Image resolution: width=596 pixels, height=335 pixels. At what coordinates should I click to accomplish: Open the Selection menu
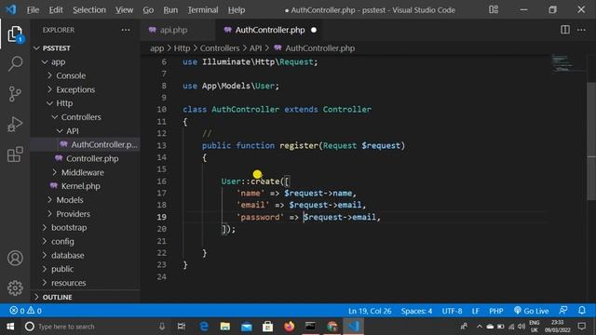click(x=89, y=10)
